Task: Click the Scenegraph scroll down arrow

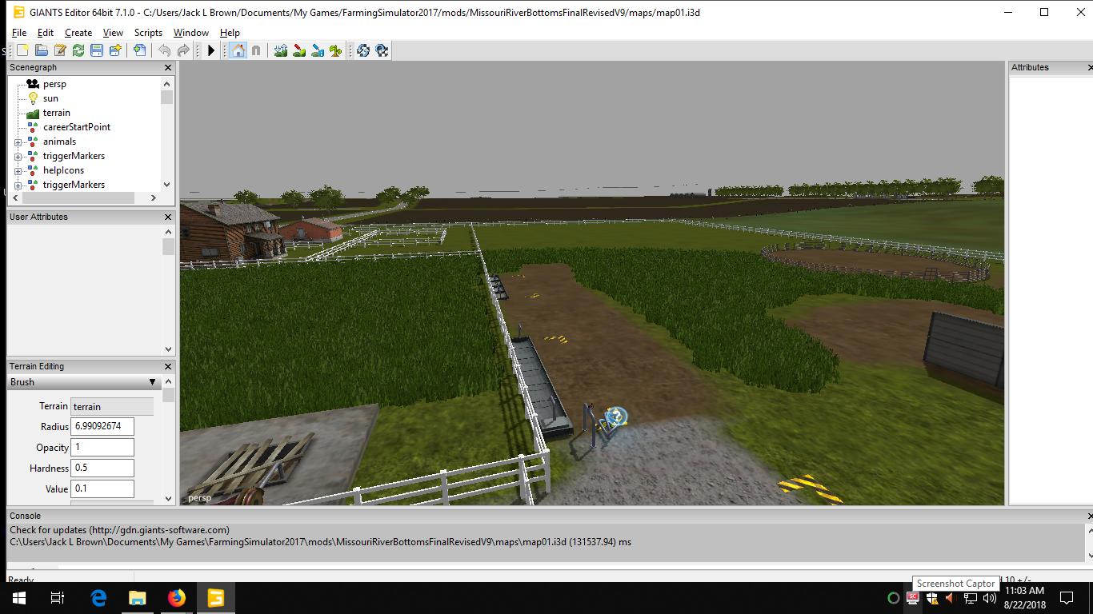Action: [x=166, y=185]
